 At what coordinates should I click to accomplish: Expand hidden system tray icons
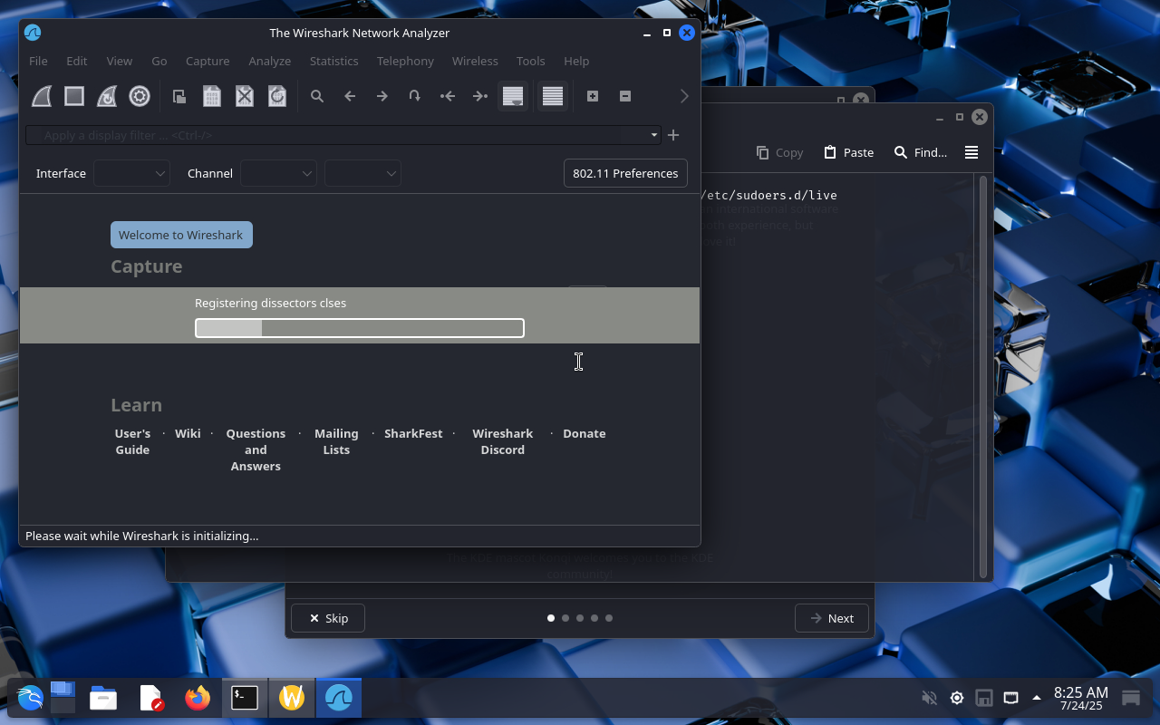(1037, 698)
